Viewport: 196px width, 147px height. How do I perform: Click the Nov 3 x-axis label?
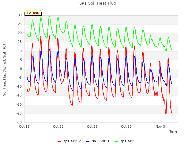click(160, 126)
